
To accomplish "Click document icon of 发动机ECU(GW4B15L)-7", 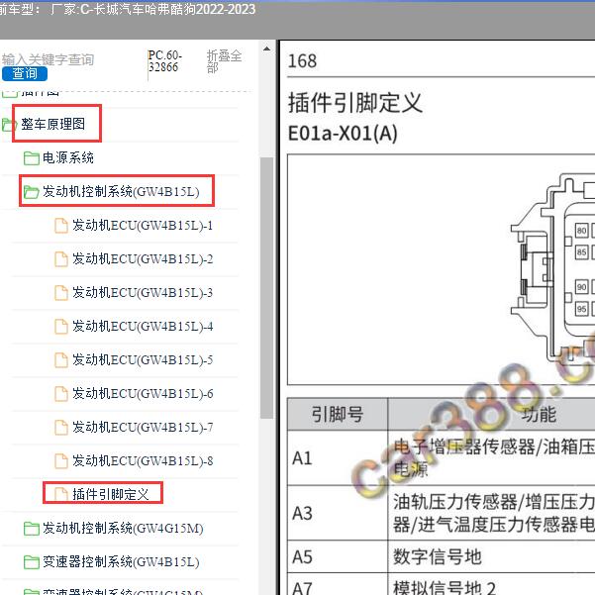I will tap(61, 428).
